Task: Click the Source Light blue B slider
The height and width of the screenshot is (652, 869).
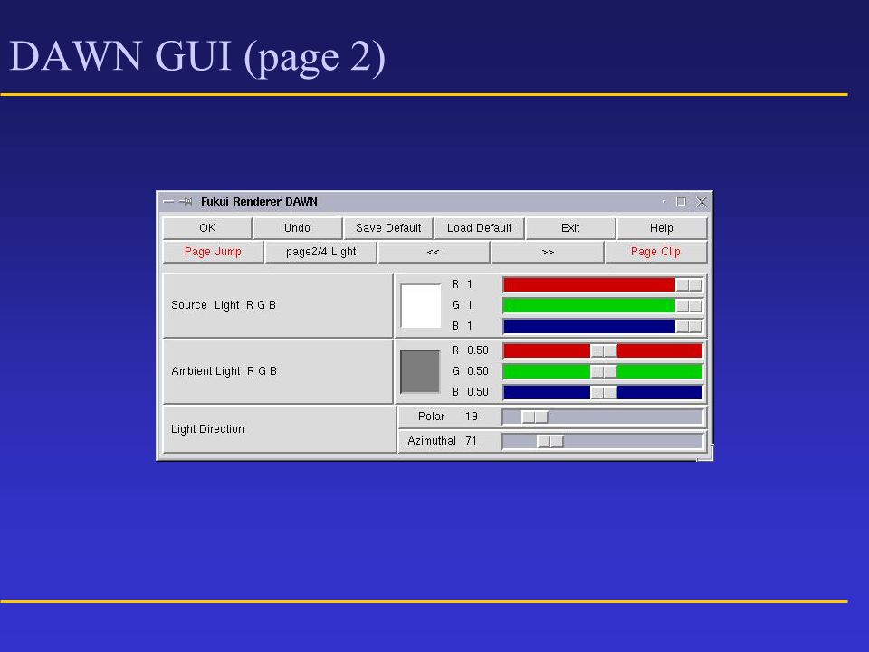Action: pyautogui.click(x=603, y=326)
